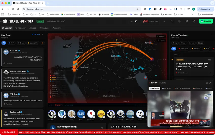
Task: Click the red LIVE indicator under the map
Action: (x=58, y=105)
